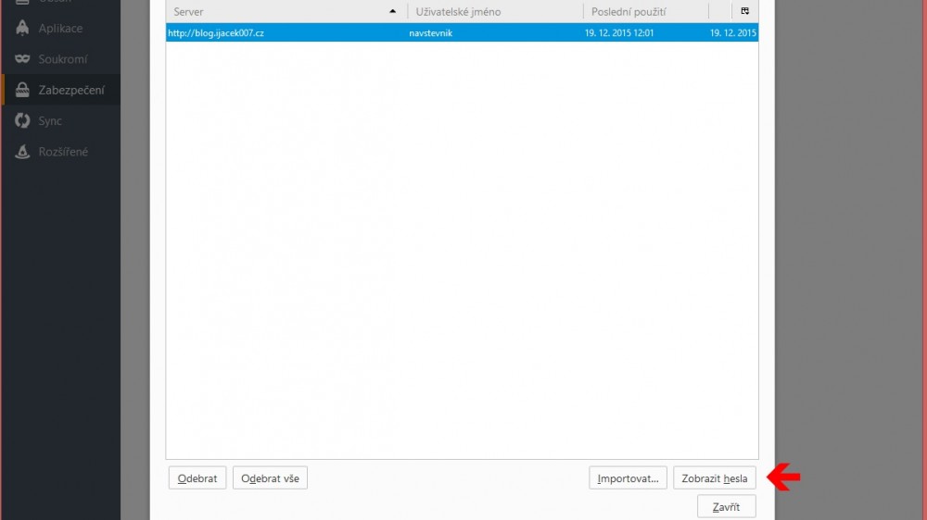Go to the Sync settings label
Viewport: 927px width, 520px height.
point(50,121)
